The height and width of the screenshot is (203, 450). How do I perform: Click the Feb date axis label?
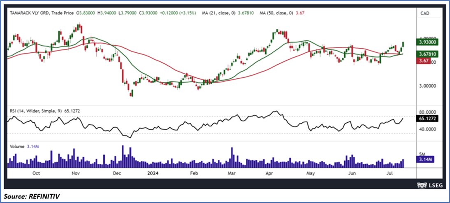coord(194,173)
